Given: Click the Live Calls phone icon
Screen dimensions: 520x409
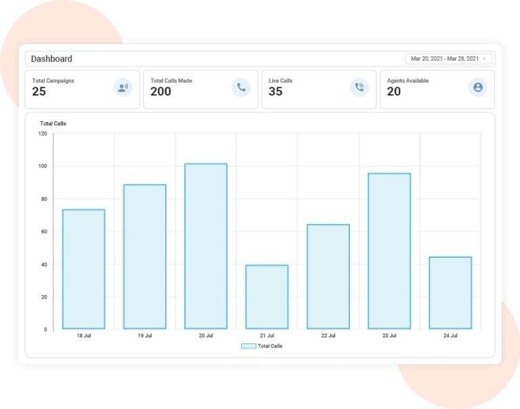Looking at the screenshot, I should pyautogui.click(x=360, y=87).
